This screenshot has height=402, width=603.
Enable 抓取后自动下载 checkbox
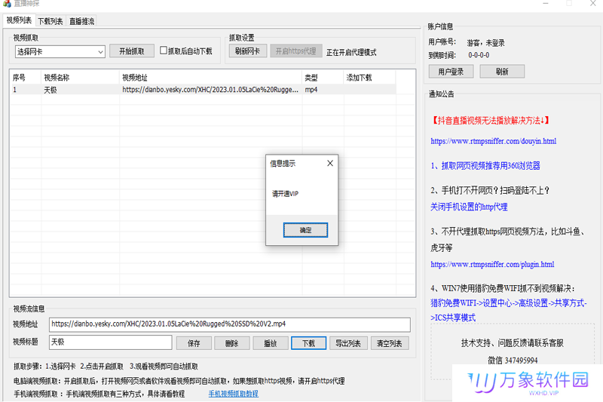point(164,51)
